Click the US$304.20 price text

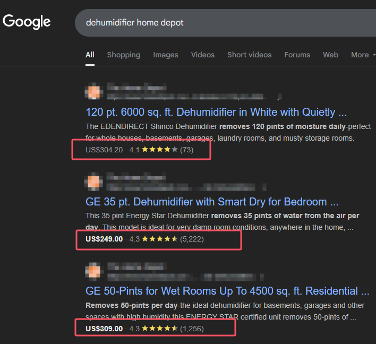tap(104, 150)
